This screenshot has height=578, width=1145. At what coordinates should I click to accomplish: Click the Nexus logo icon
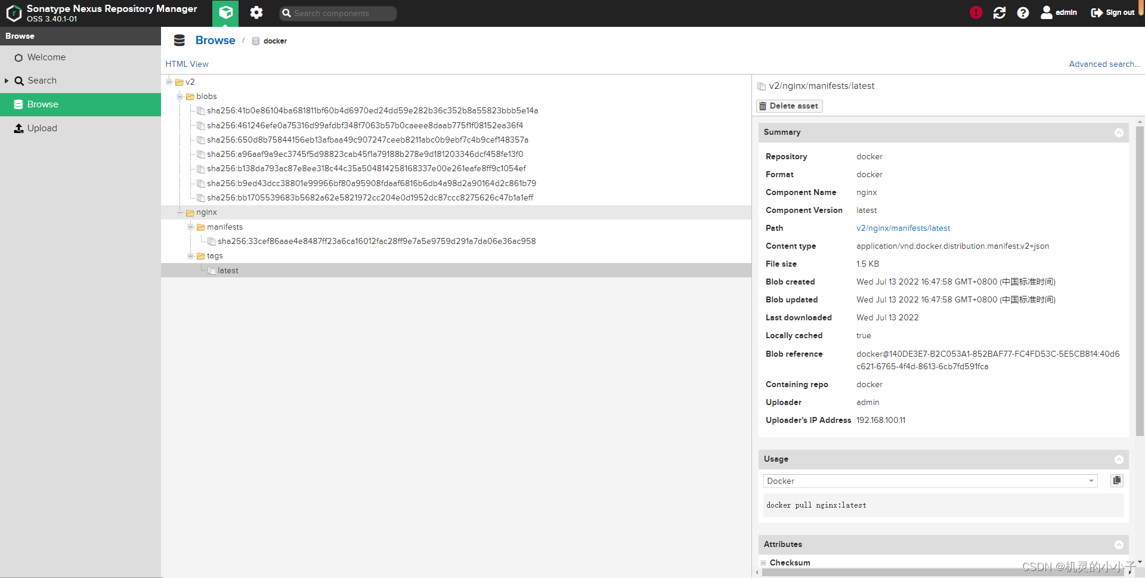(14, 13)
